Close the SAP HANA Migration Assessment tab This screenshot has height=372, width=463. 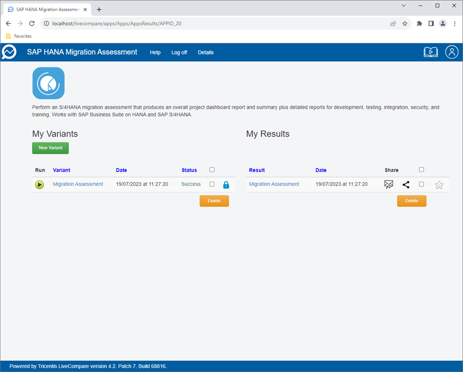[85, 9]
